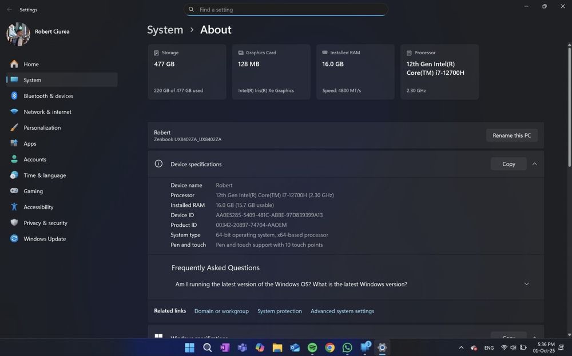The height and width of the screenshot is (356, 572).
Task: Open Domain or workgroup link
Action: 221,311
